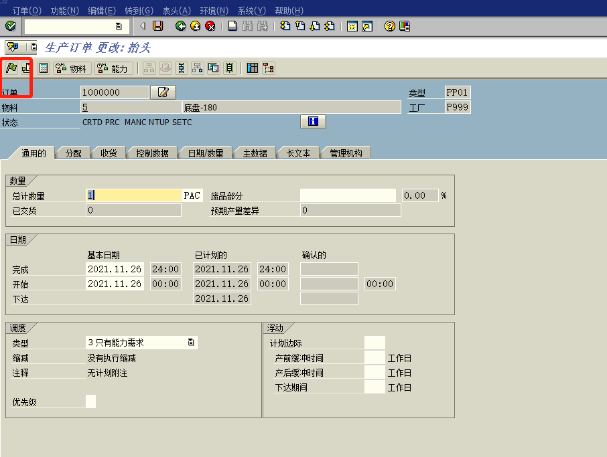Open the 功能(N) menu
The height and width of the screenshot is (457, 607).
(x=64, y=11)
